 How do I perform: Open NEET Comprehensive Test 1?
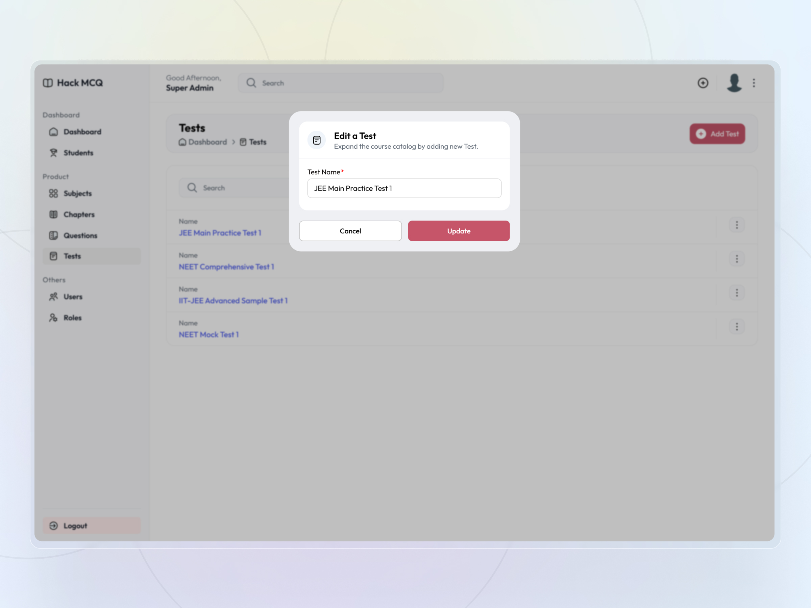tap(226, 267)
